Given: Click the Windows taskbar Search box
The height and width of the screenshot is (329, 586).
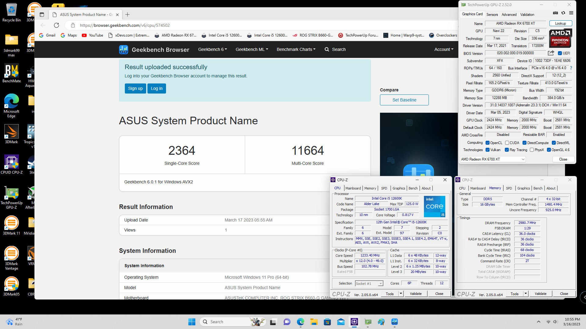Looking at the screenshot, I should (x=233, y=322).
